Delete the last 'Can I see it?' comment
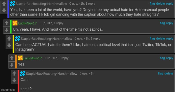The width and height of the screenshot is (175, 92). tap(169, 73)
